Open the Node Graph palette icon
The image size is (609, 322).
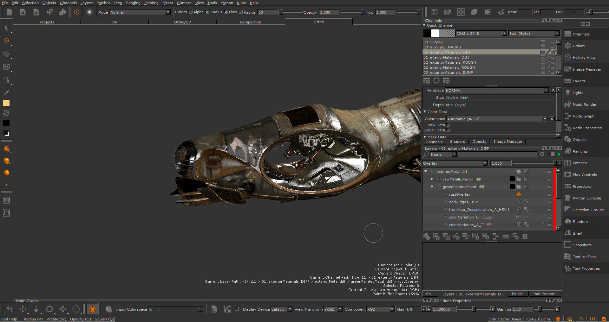pos(568,116)
